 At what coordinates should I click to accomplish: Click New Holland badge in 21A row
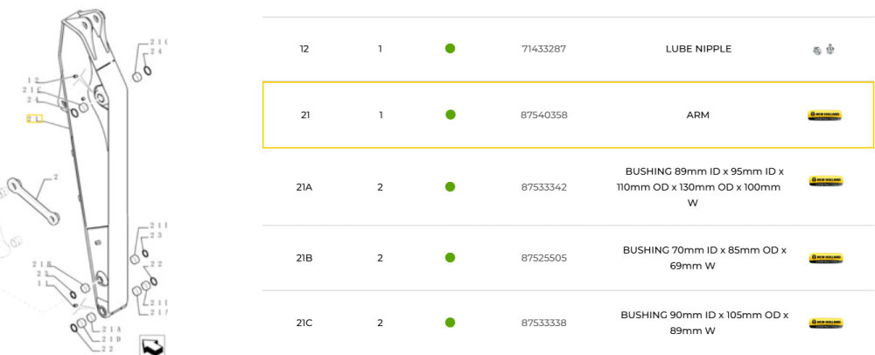coord(824,181)
